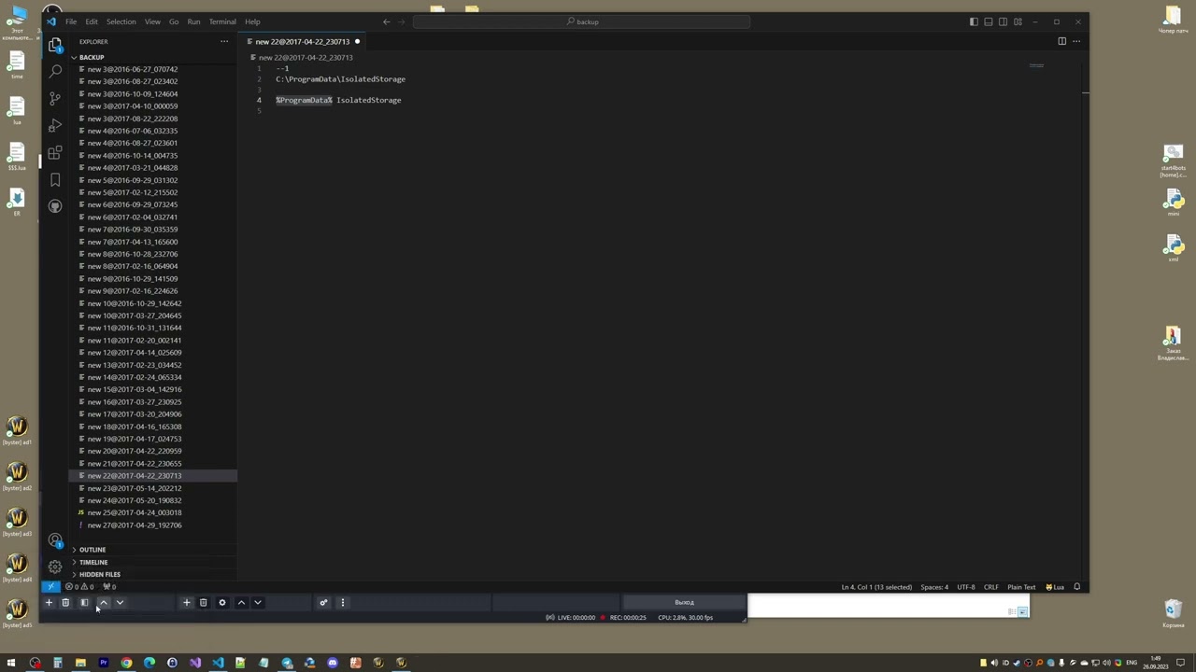Open the notifications bell in status bar
1196x672 pixels.
[1076, 587]
